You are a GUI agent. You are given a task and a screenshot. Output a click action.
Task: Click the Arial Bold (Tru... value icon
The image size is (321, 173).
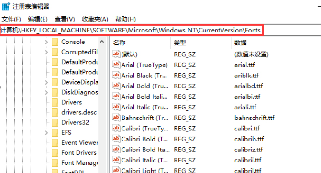pos(116,86)
